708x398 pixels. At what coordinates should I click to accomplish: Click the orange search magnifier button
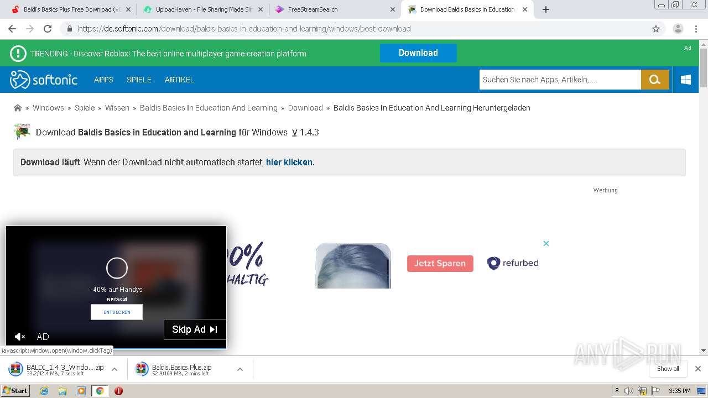tap(655, 80)
